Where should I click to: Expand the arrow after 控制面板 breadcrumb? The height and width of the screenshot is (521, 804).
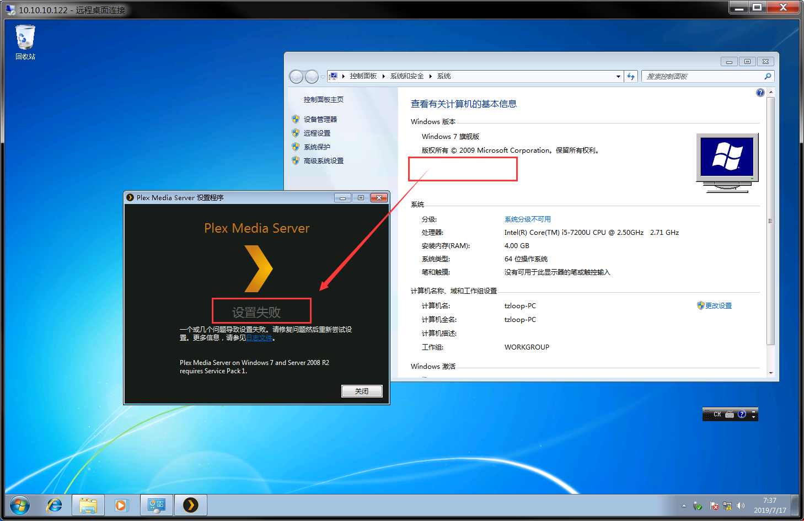[383, 76]
